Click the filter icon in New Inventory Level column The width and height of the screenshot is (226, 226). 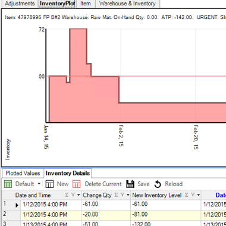tap(193, 195)
